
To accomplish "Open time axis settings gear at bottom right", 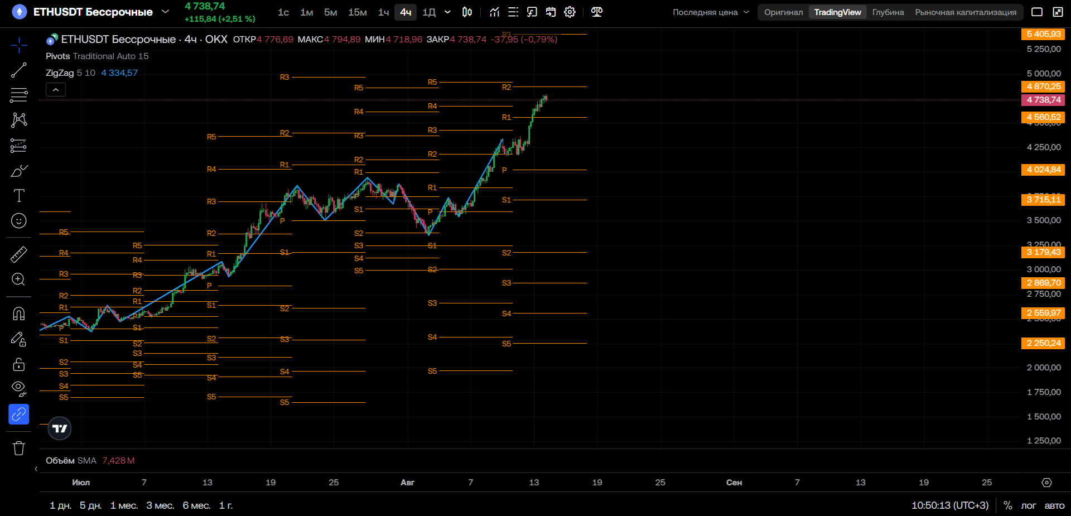I will click(x=1047, y=483).
